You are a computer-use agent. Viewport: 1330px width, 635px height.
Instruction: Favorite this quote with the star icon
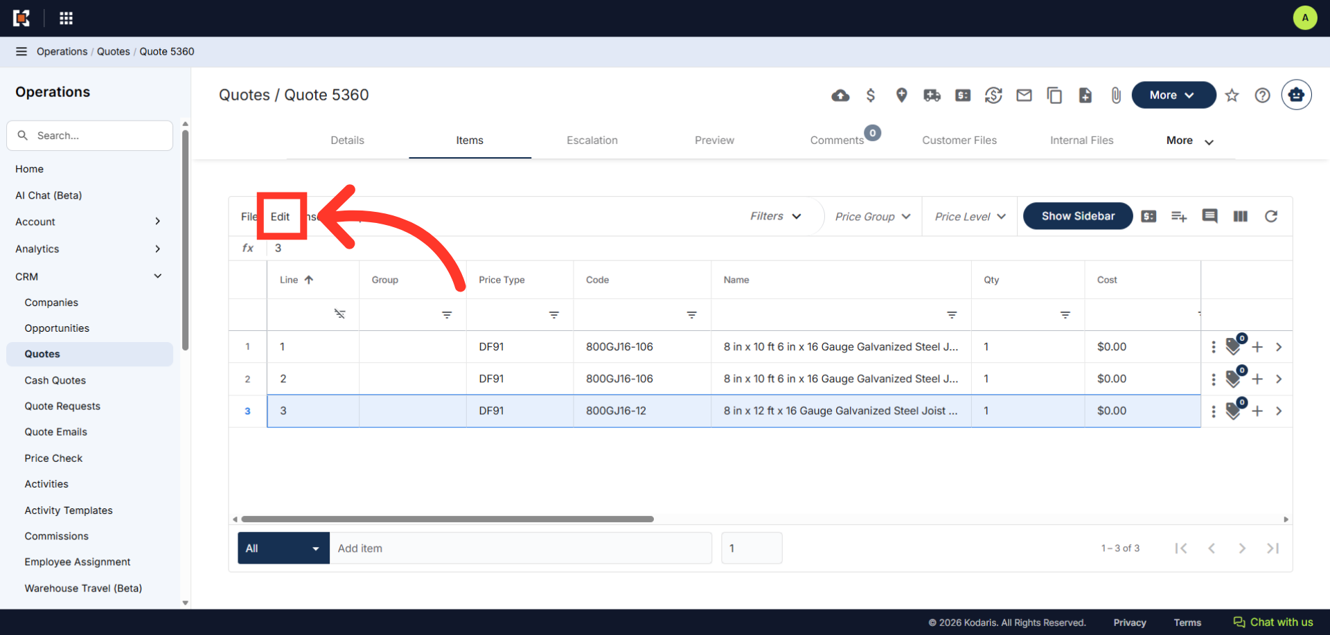[x=1232, y=96]
